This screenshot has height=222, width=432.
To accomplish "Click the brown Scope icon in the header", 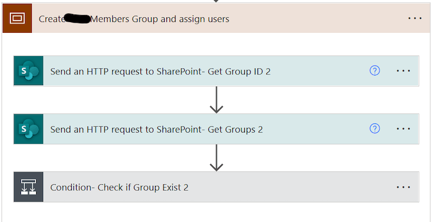I will [17, 18].
